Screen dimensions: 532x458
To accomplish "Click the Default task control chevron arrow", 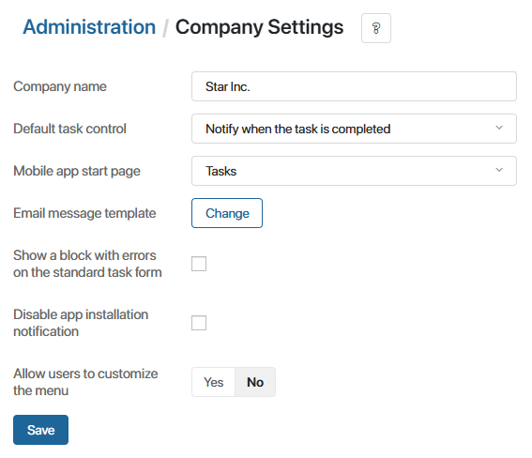I will (499, 128).
